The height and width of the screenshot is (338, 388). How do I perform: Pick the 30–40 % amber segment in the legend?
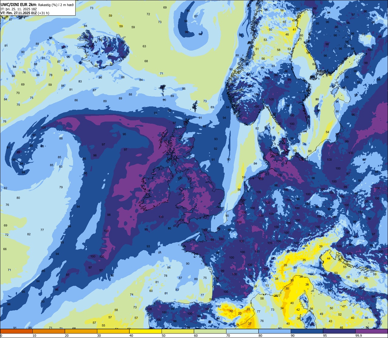(113, 331)
